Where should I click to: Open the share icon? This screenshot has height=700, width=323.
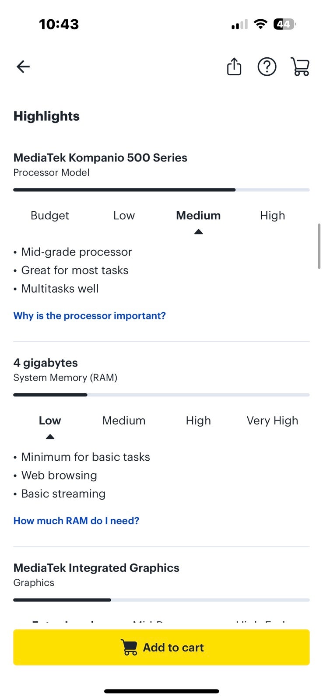click(x=234, y=66)
